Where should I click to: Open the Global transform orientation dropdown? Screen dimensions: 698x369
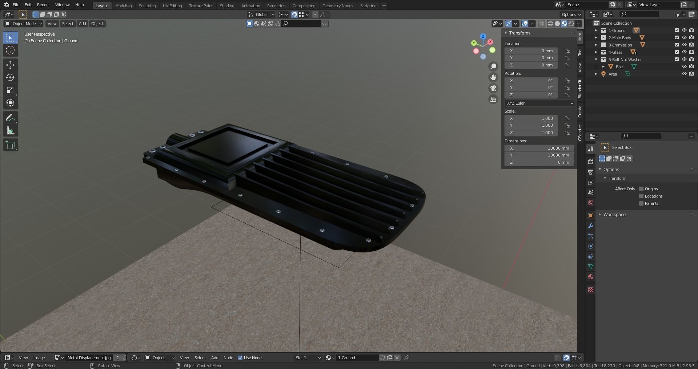point(261,15)
